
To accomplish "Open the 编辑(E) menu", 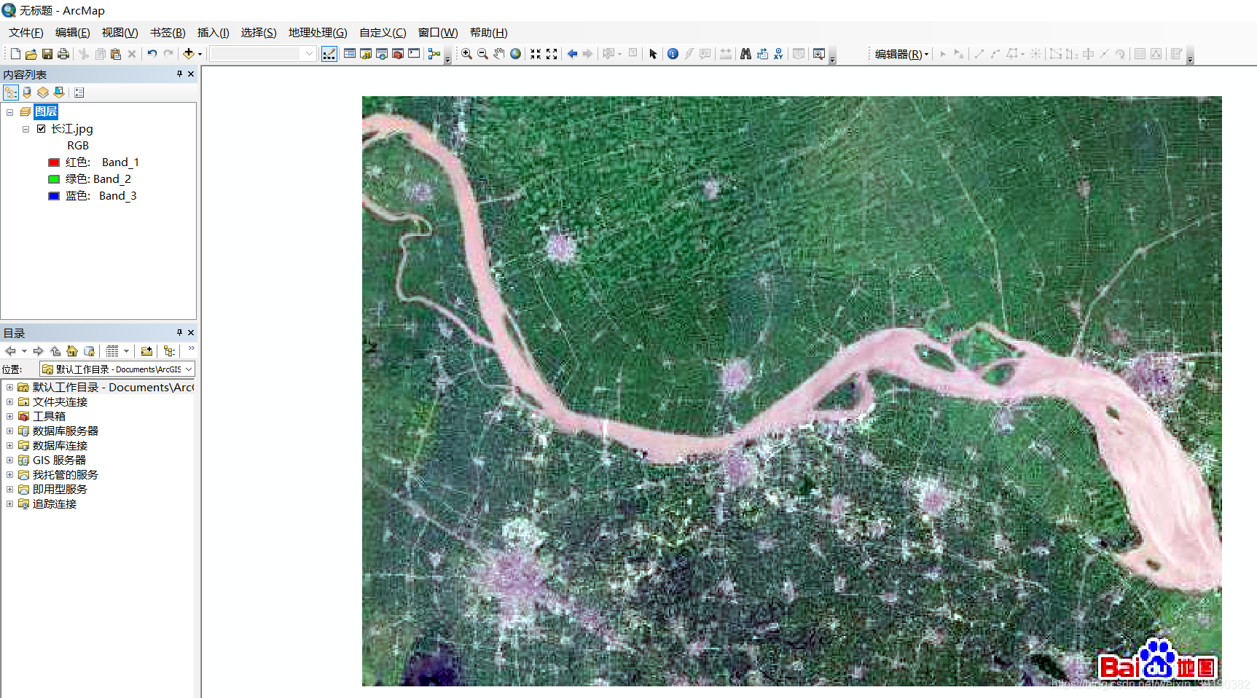I will tap(72, 33).
